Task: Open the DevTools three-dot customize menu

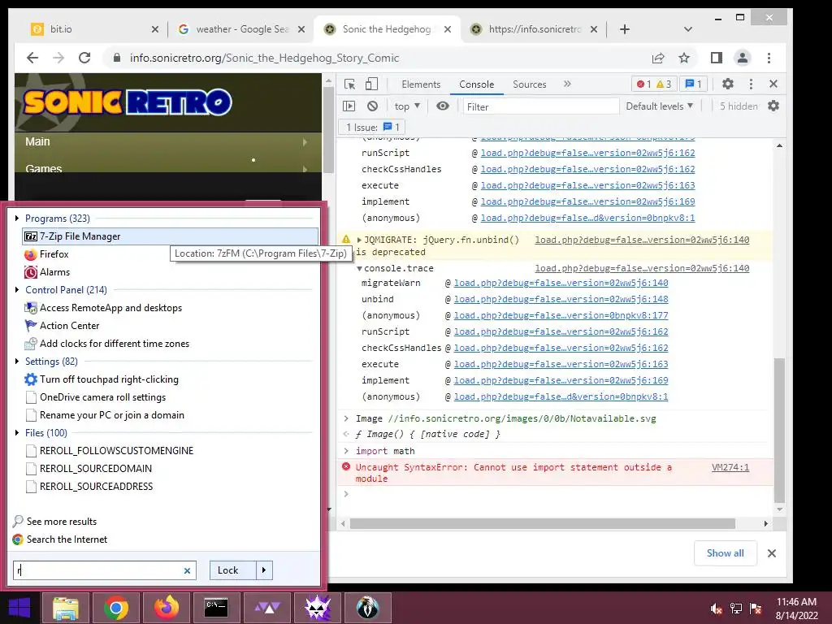Action: click(x=751, y=84)
